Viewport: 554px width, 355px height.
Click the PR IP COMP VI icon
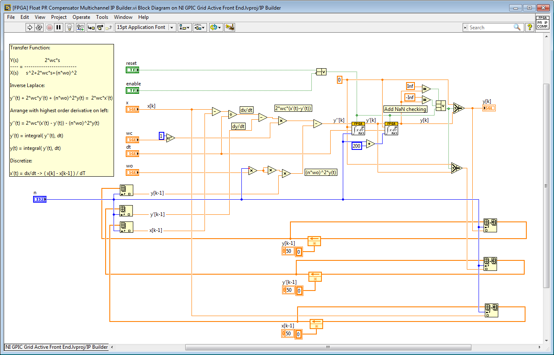[x=543, y=22]
